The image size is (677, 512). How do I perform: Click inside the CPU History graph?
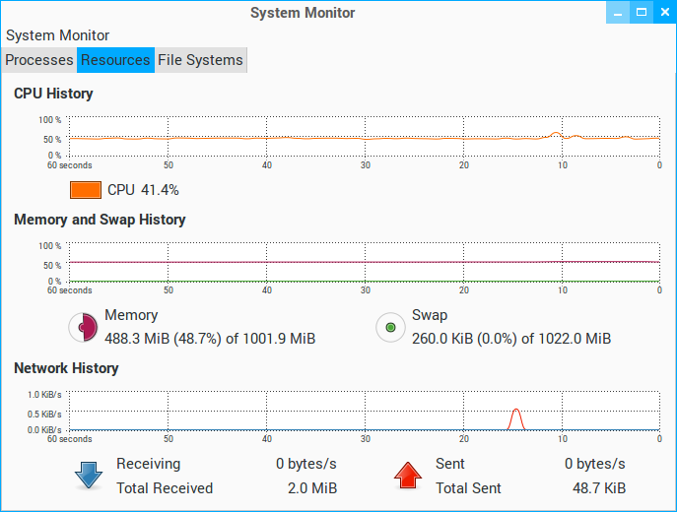[x=365, y=138]
